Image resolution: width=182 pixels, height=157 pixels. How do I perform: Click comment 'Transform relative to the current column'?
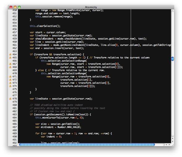click(x=122, y=57)
